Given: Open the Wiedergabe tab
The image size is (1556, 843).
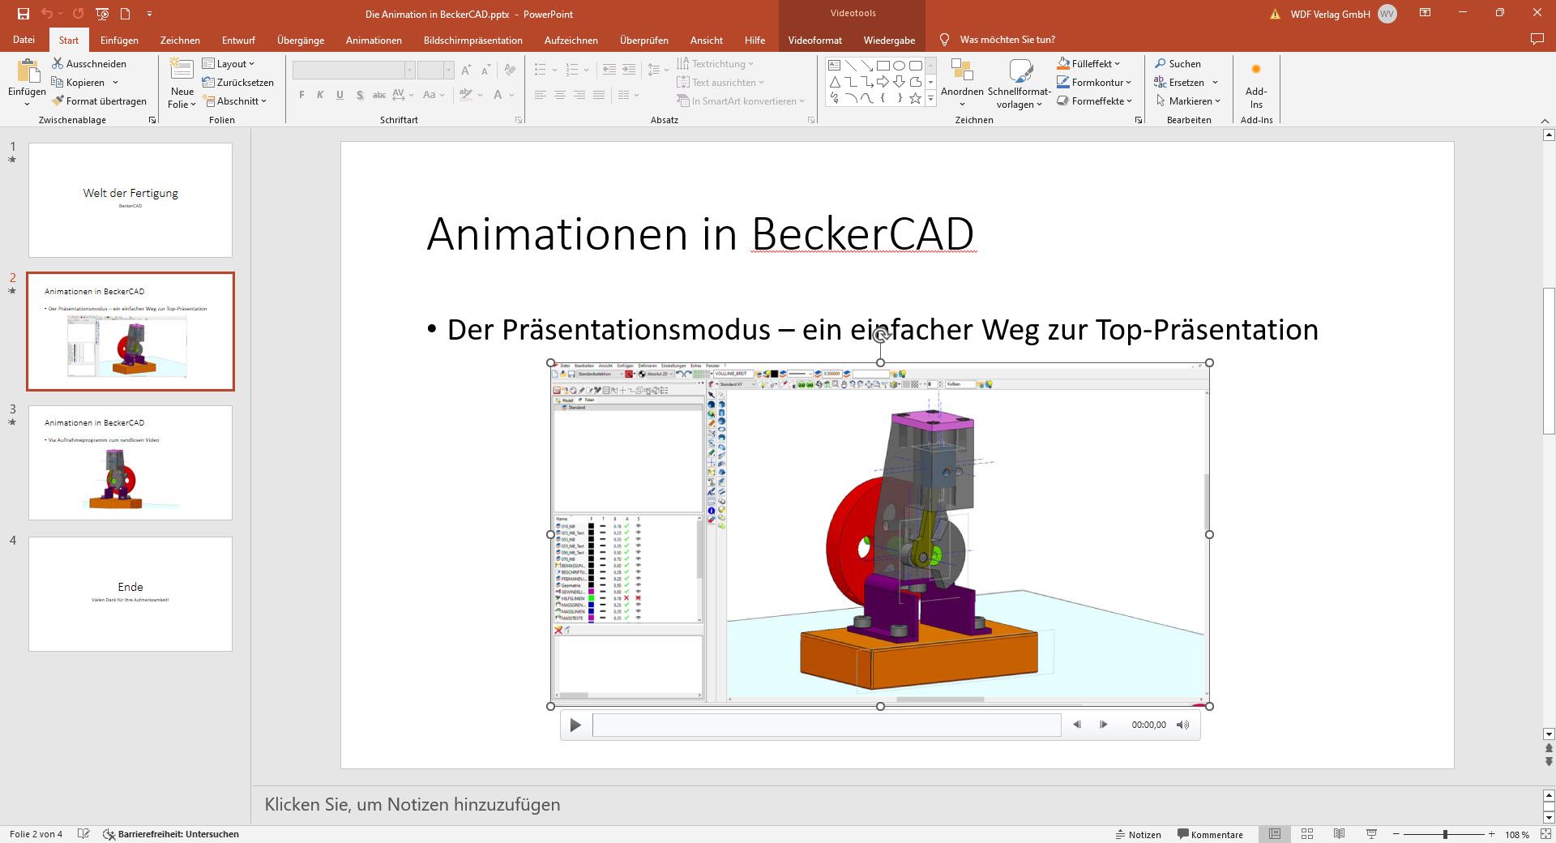Looking at the screenshot, I should pos(889,40).
